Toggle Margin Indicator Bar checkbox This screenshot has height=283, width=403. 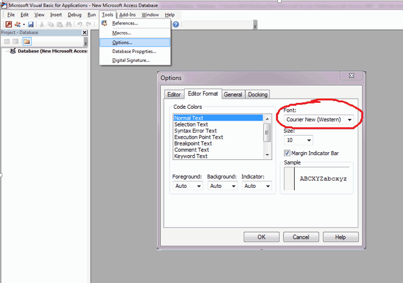click(287, 153)
